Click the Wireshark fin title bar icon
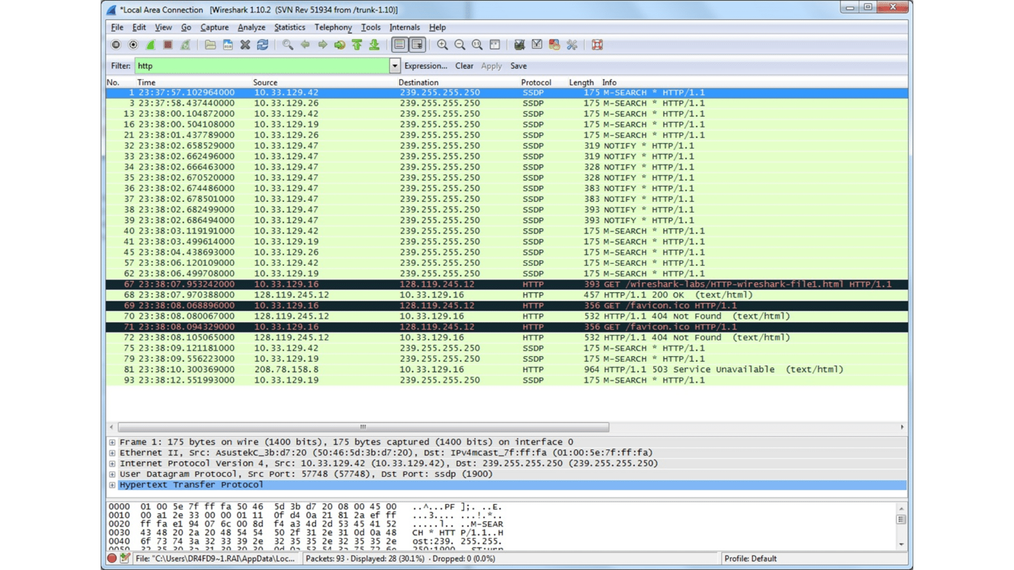Screen dimensions: 1014x570 [111, 10]
